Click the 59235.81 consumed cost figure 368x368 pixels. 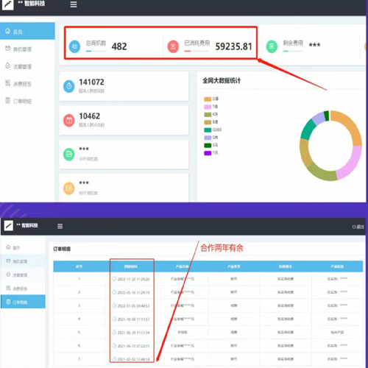(233, 46)
